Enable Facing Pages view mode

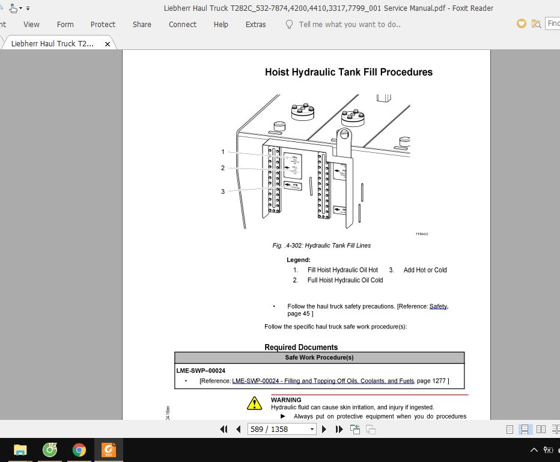pos(542,429)
